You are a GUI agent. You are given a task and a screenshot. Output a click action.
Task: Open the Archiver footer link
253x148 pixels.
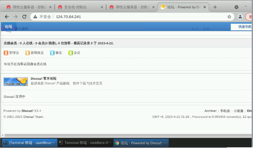[x=210, y=111]
